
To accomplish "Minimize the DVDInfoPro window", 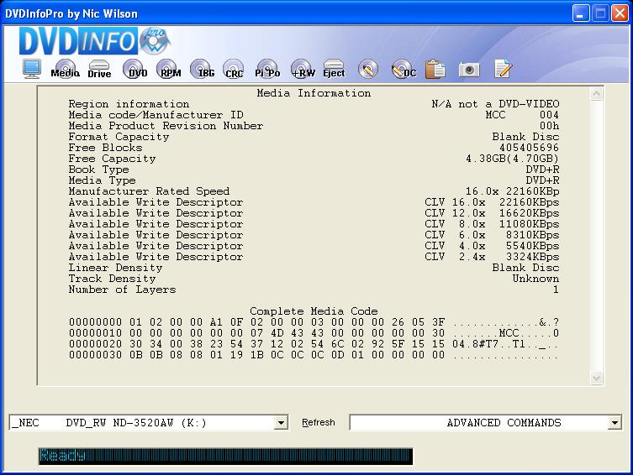I will click(x=581, y=13).
